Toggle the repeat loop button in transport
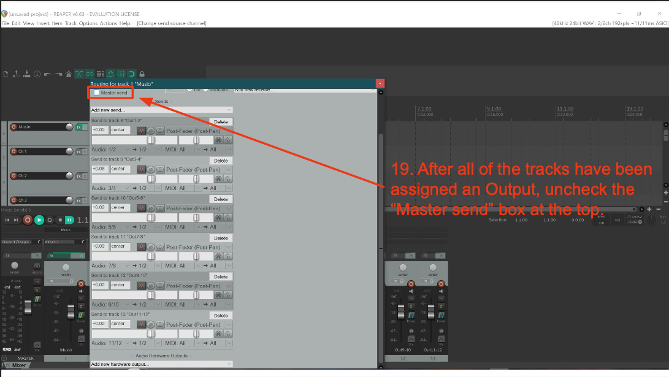Screen dimensions: 669x377 pyautogui.click(x=50, y=220)
